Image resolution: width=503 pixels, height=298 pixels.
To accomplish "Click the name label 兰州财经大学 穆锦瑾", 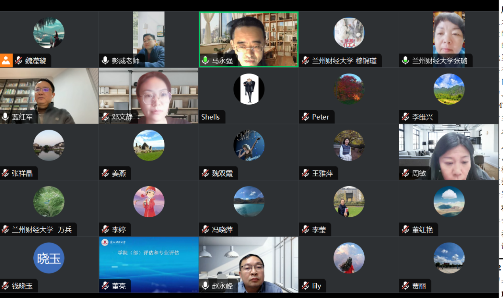I will tap(344, 61).
